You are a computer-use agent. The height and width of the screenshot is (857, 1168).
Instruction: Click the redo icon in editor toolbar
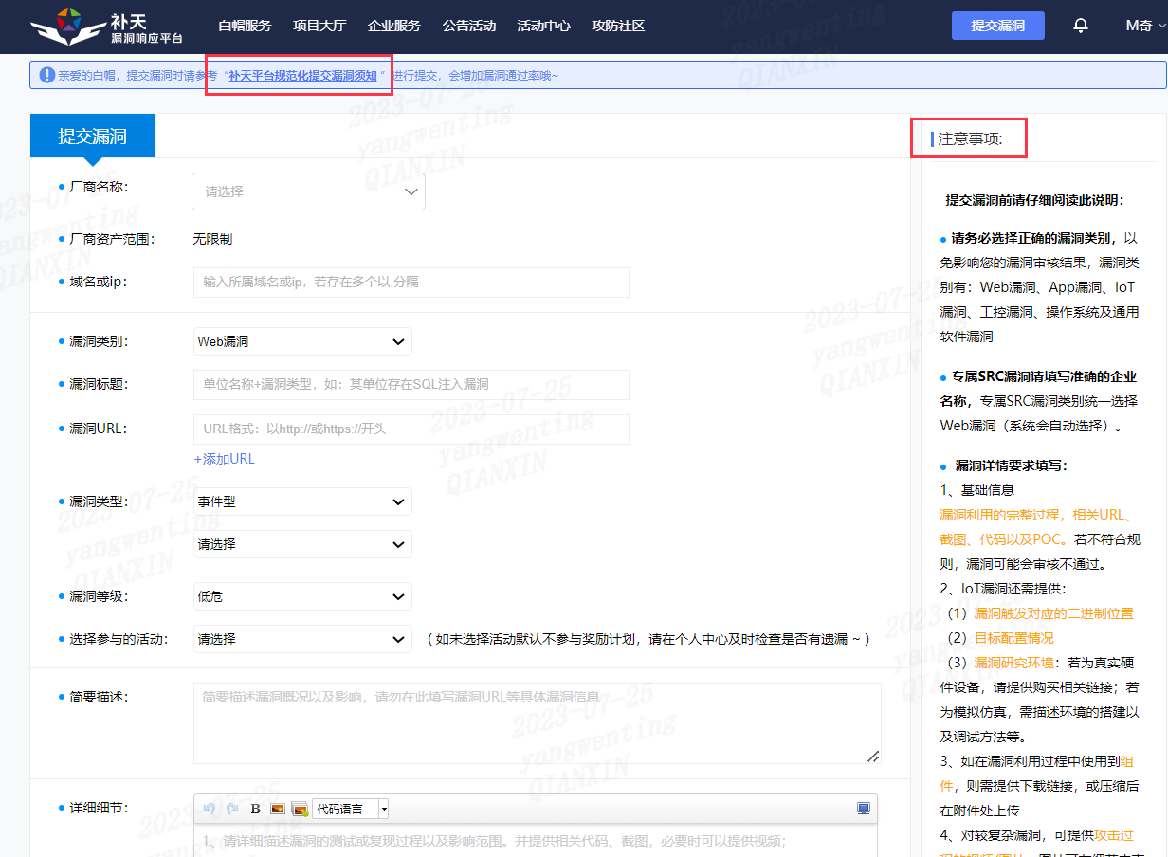click(232, 809)
